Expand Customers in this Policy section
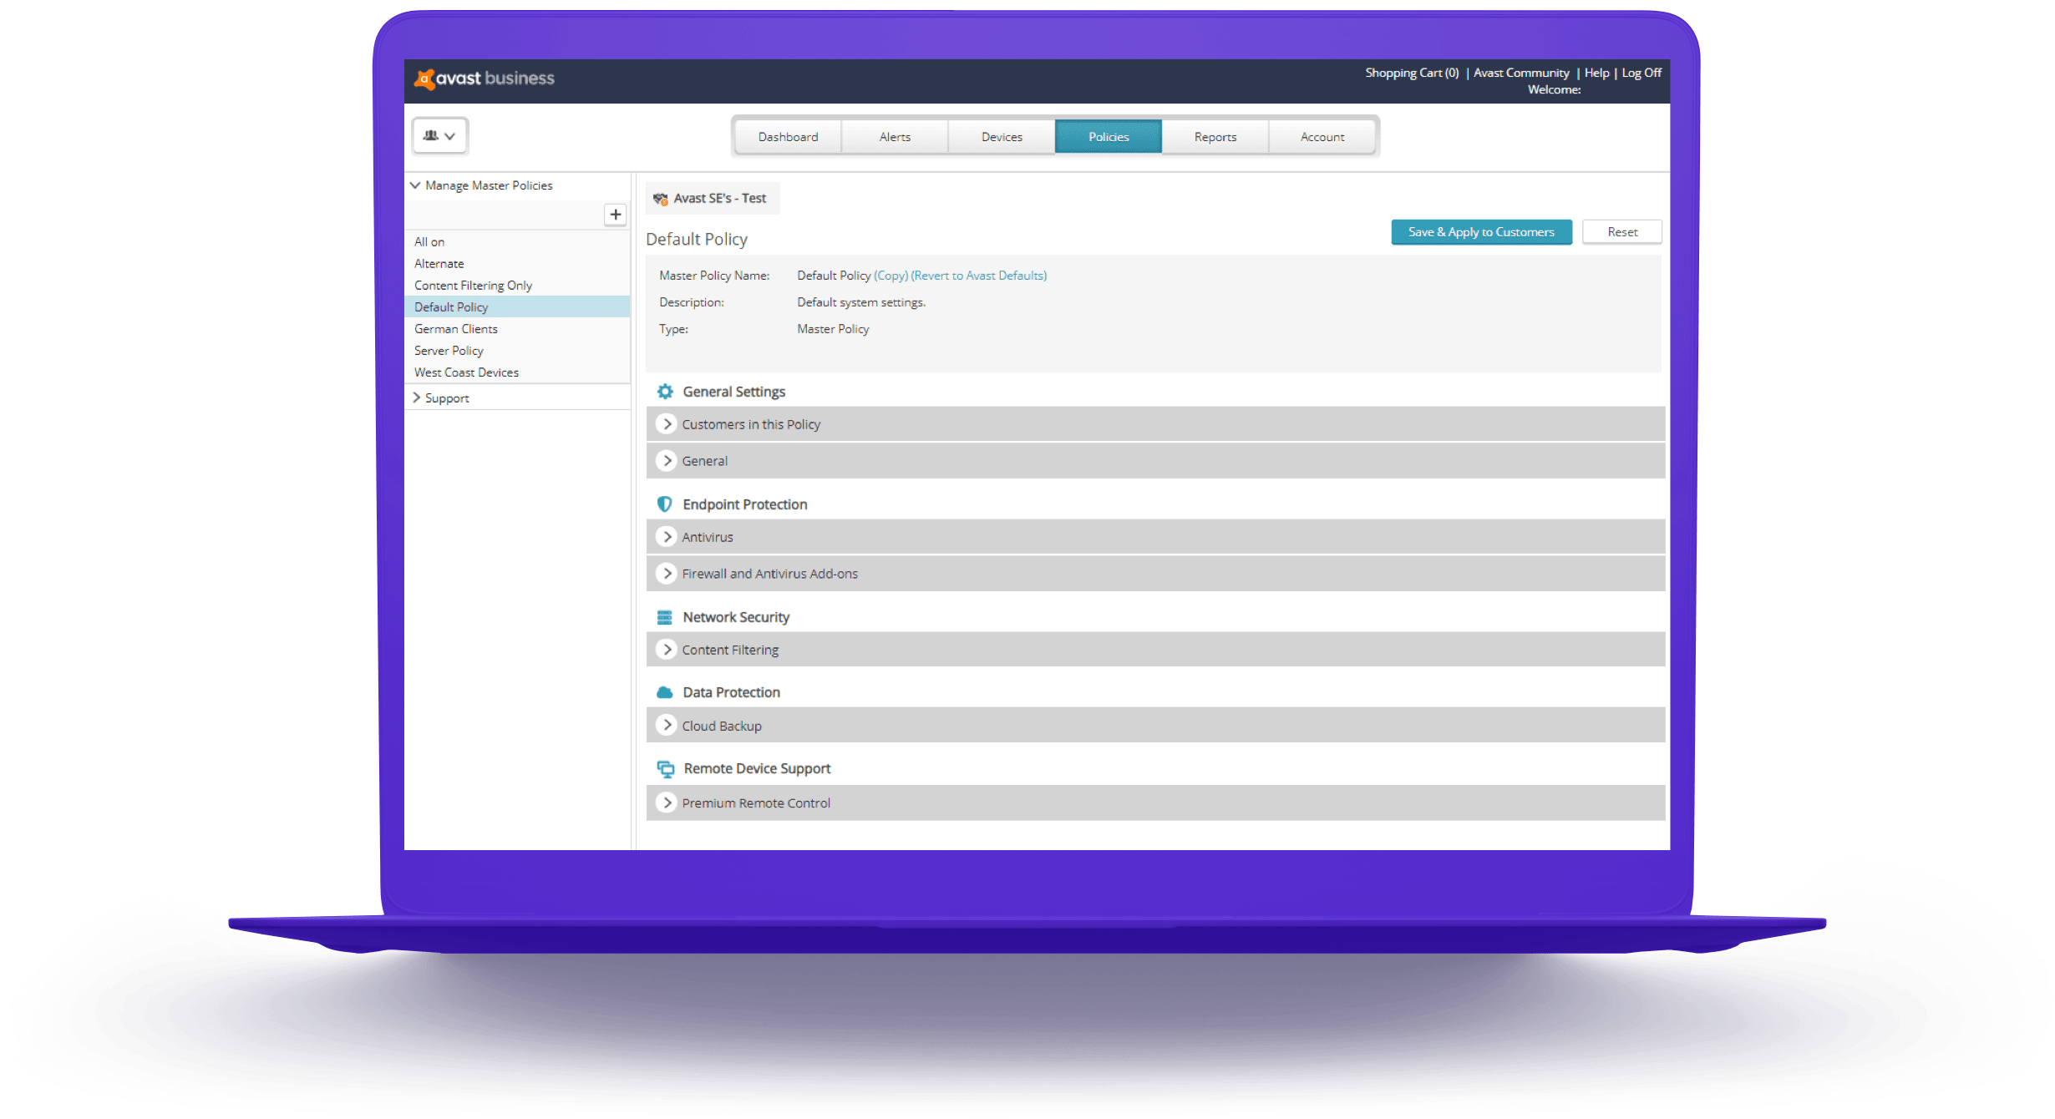2055x1119 pixels. 666,424
